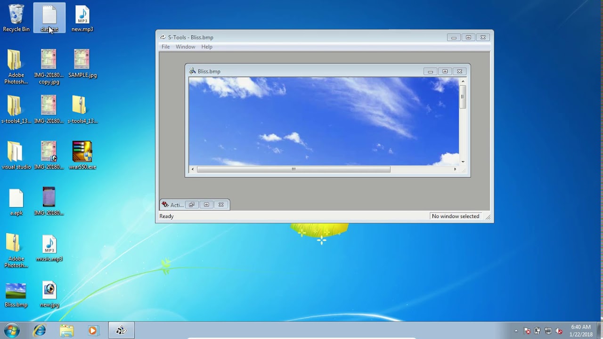Click the Windows Start button

(12, 331)
